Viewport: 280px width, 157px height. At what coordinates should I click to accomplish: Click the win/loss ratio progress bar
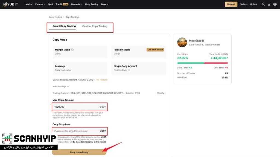(x=203, y=63)
